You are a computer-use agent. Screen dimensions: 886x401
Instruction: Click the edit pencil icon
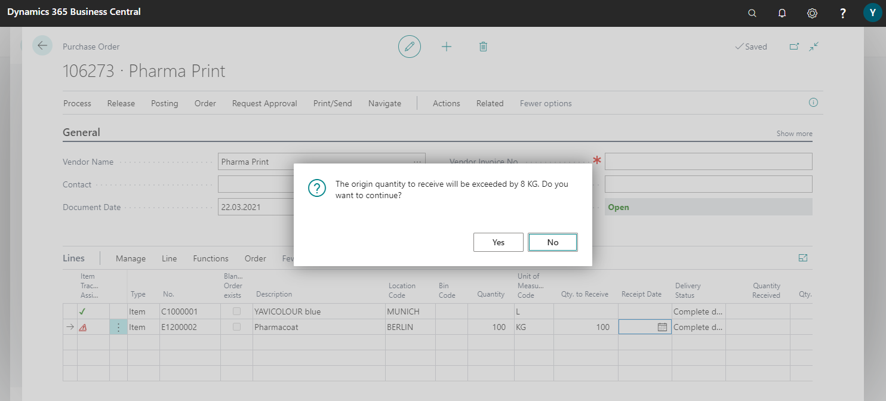click(410, 47)
